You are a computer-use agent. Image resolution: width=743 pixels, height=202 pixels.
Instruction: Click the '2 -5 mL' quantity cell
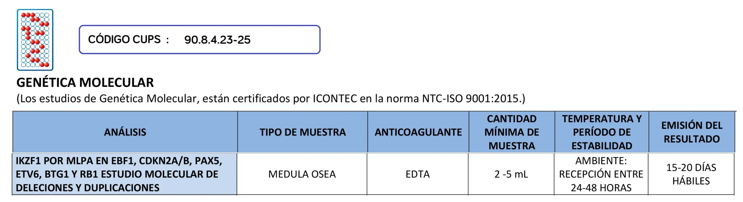pos(511,174)
